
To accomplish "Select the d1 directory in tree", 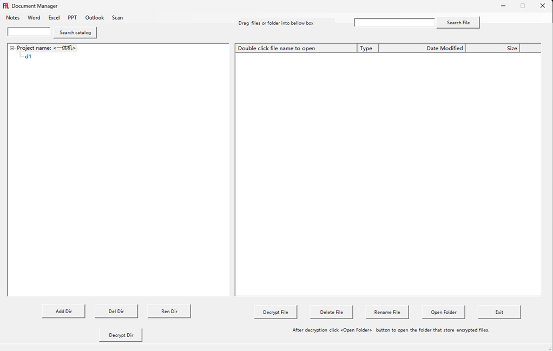I will pyautogui.click(x=28, y=56).
